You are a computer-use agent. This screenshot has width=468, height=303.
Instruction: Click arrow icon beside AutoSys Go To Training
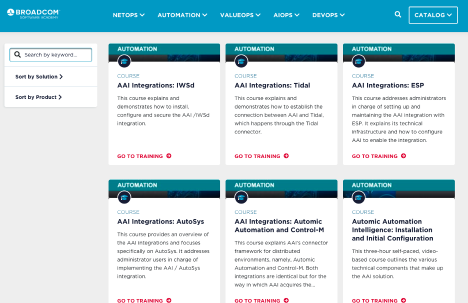click(169, 300)
